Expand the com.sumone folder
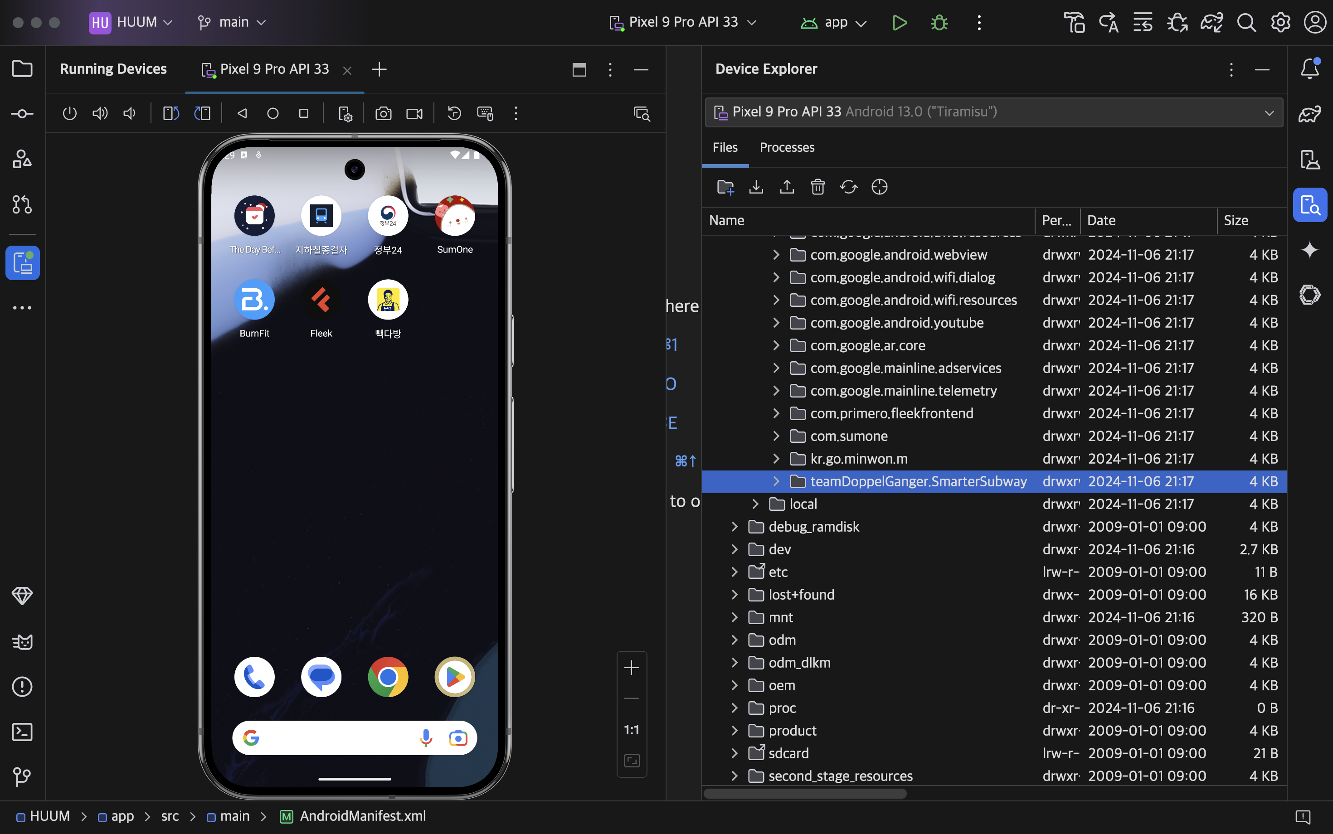Image resolution: width=1333 pixels, height=834 pixels. (776, 436)
